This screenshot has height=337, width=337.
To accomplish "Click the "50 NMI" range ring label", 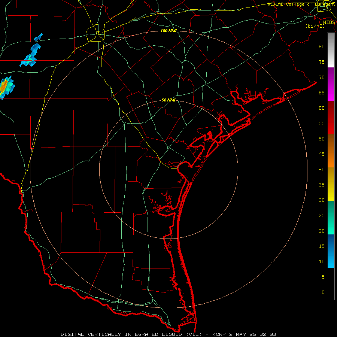I will click(x=168, y=100).
